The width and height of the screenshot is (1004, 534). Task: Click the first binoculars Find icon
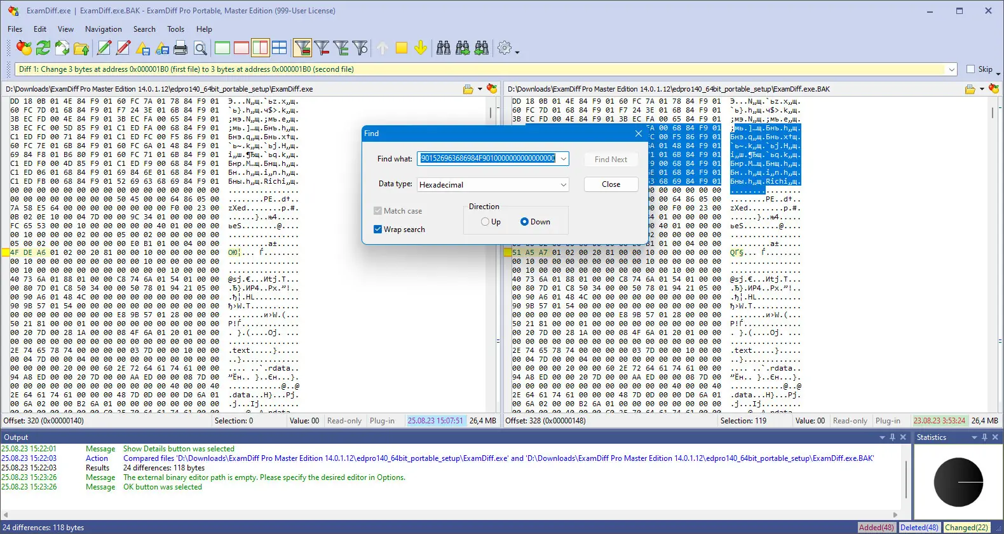click(444, 48)
